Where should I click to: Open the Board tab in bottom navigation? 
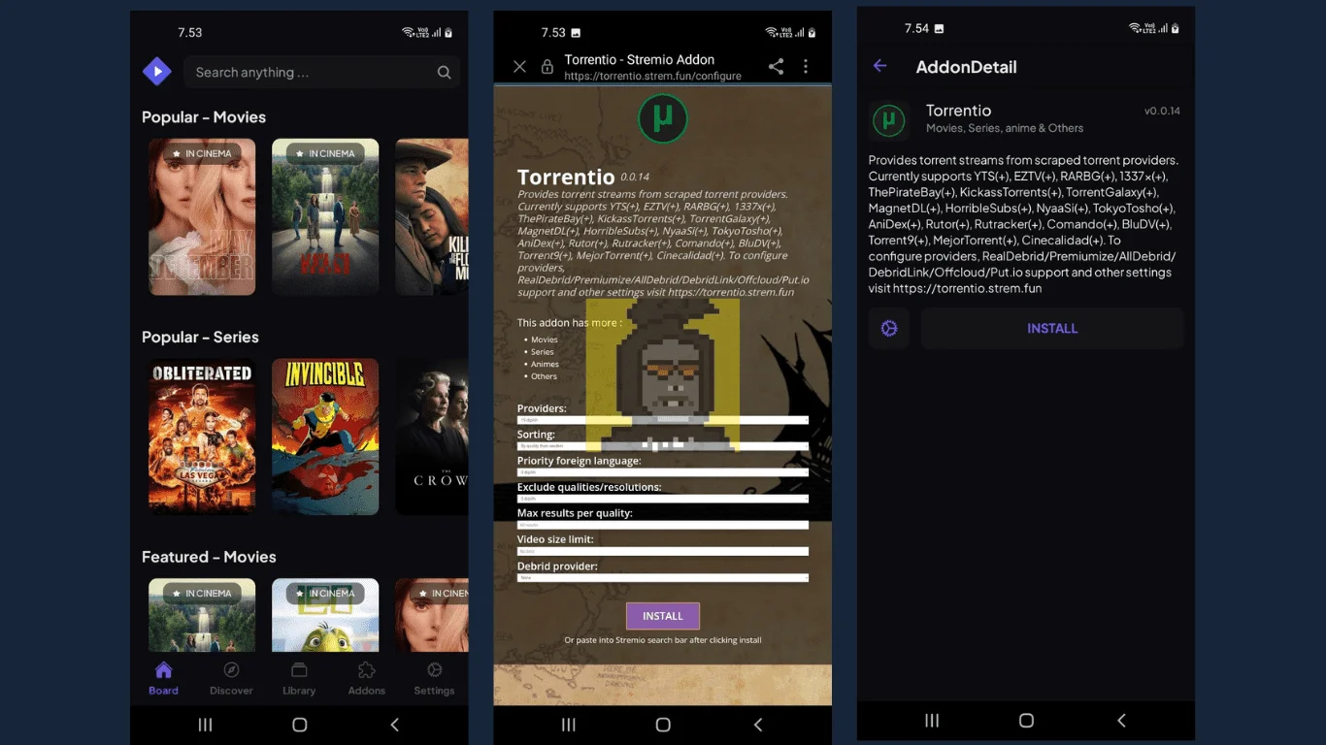(x=163, y=679)
